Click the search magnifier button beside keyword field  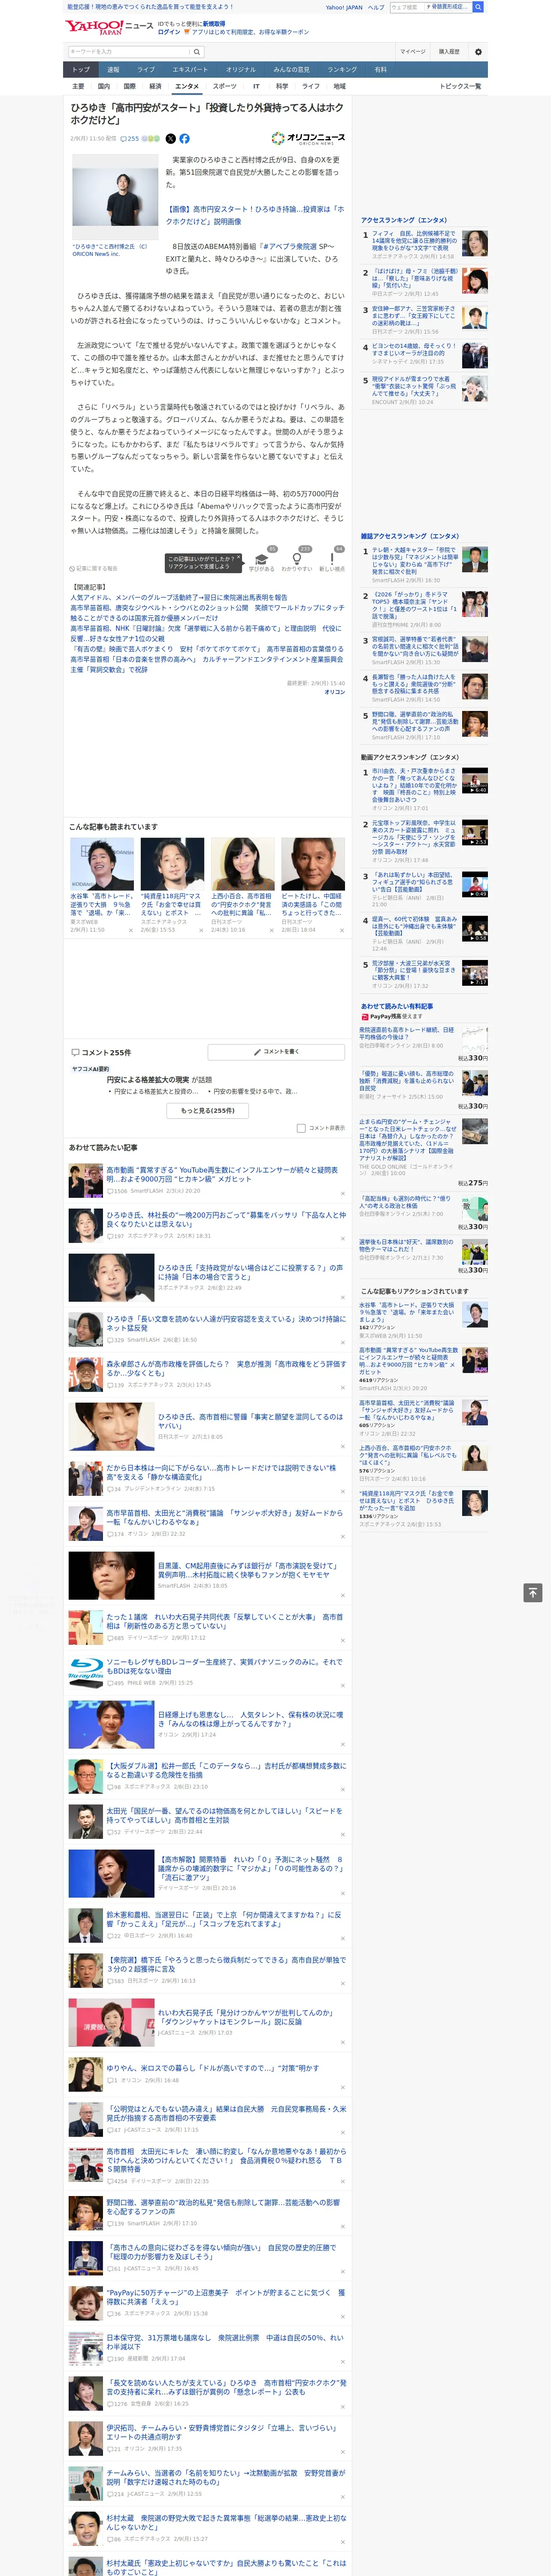[x=197, y=51]
